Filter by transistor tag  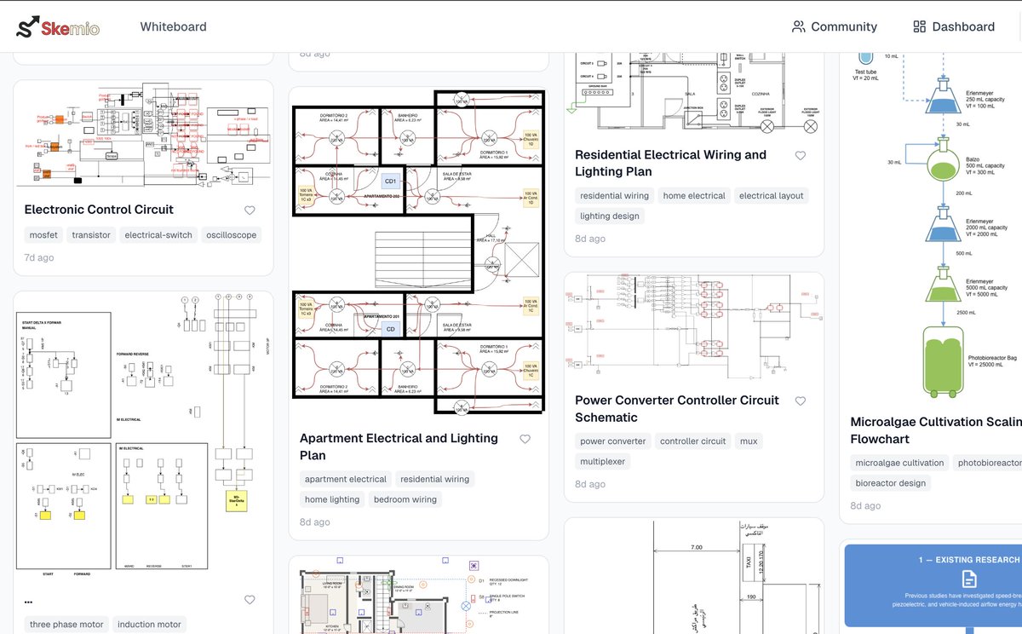pyautogui.click(x=91, y=235)
